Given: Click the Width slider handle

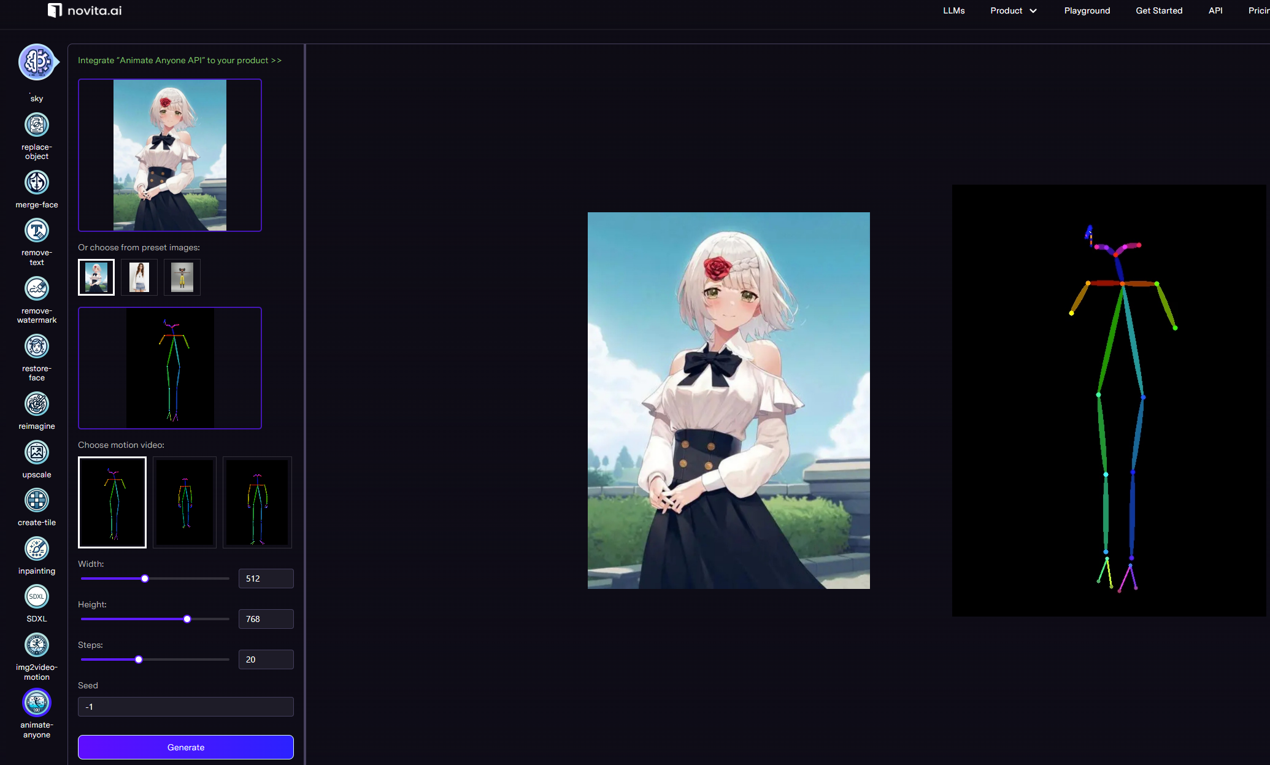Looking at the screenshot, I should click(x=145, y=579).
